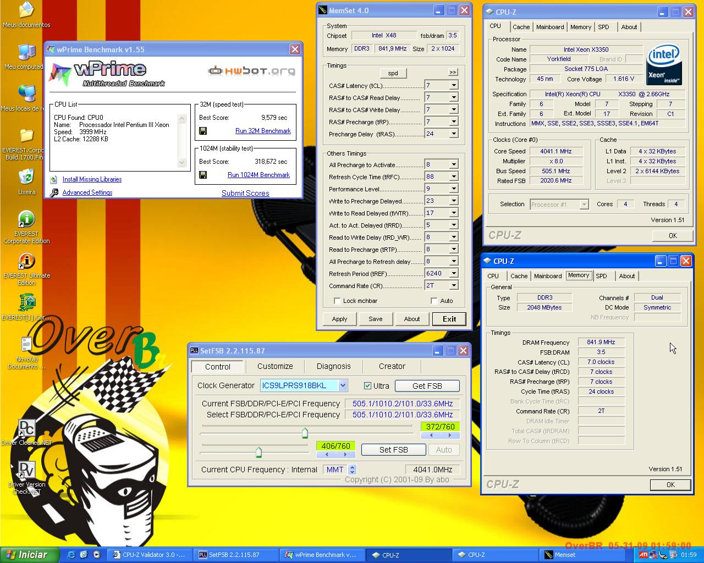
Task: Click the Save button in MemSet
Action: tap(376, 319)
